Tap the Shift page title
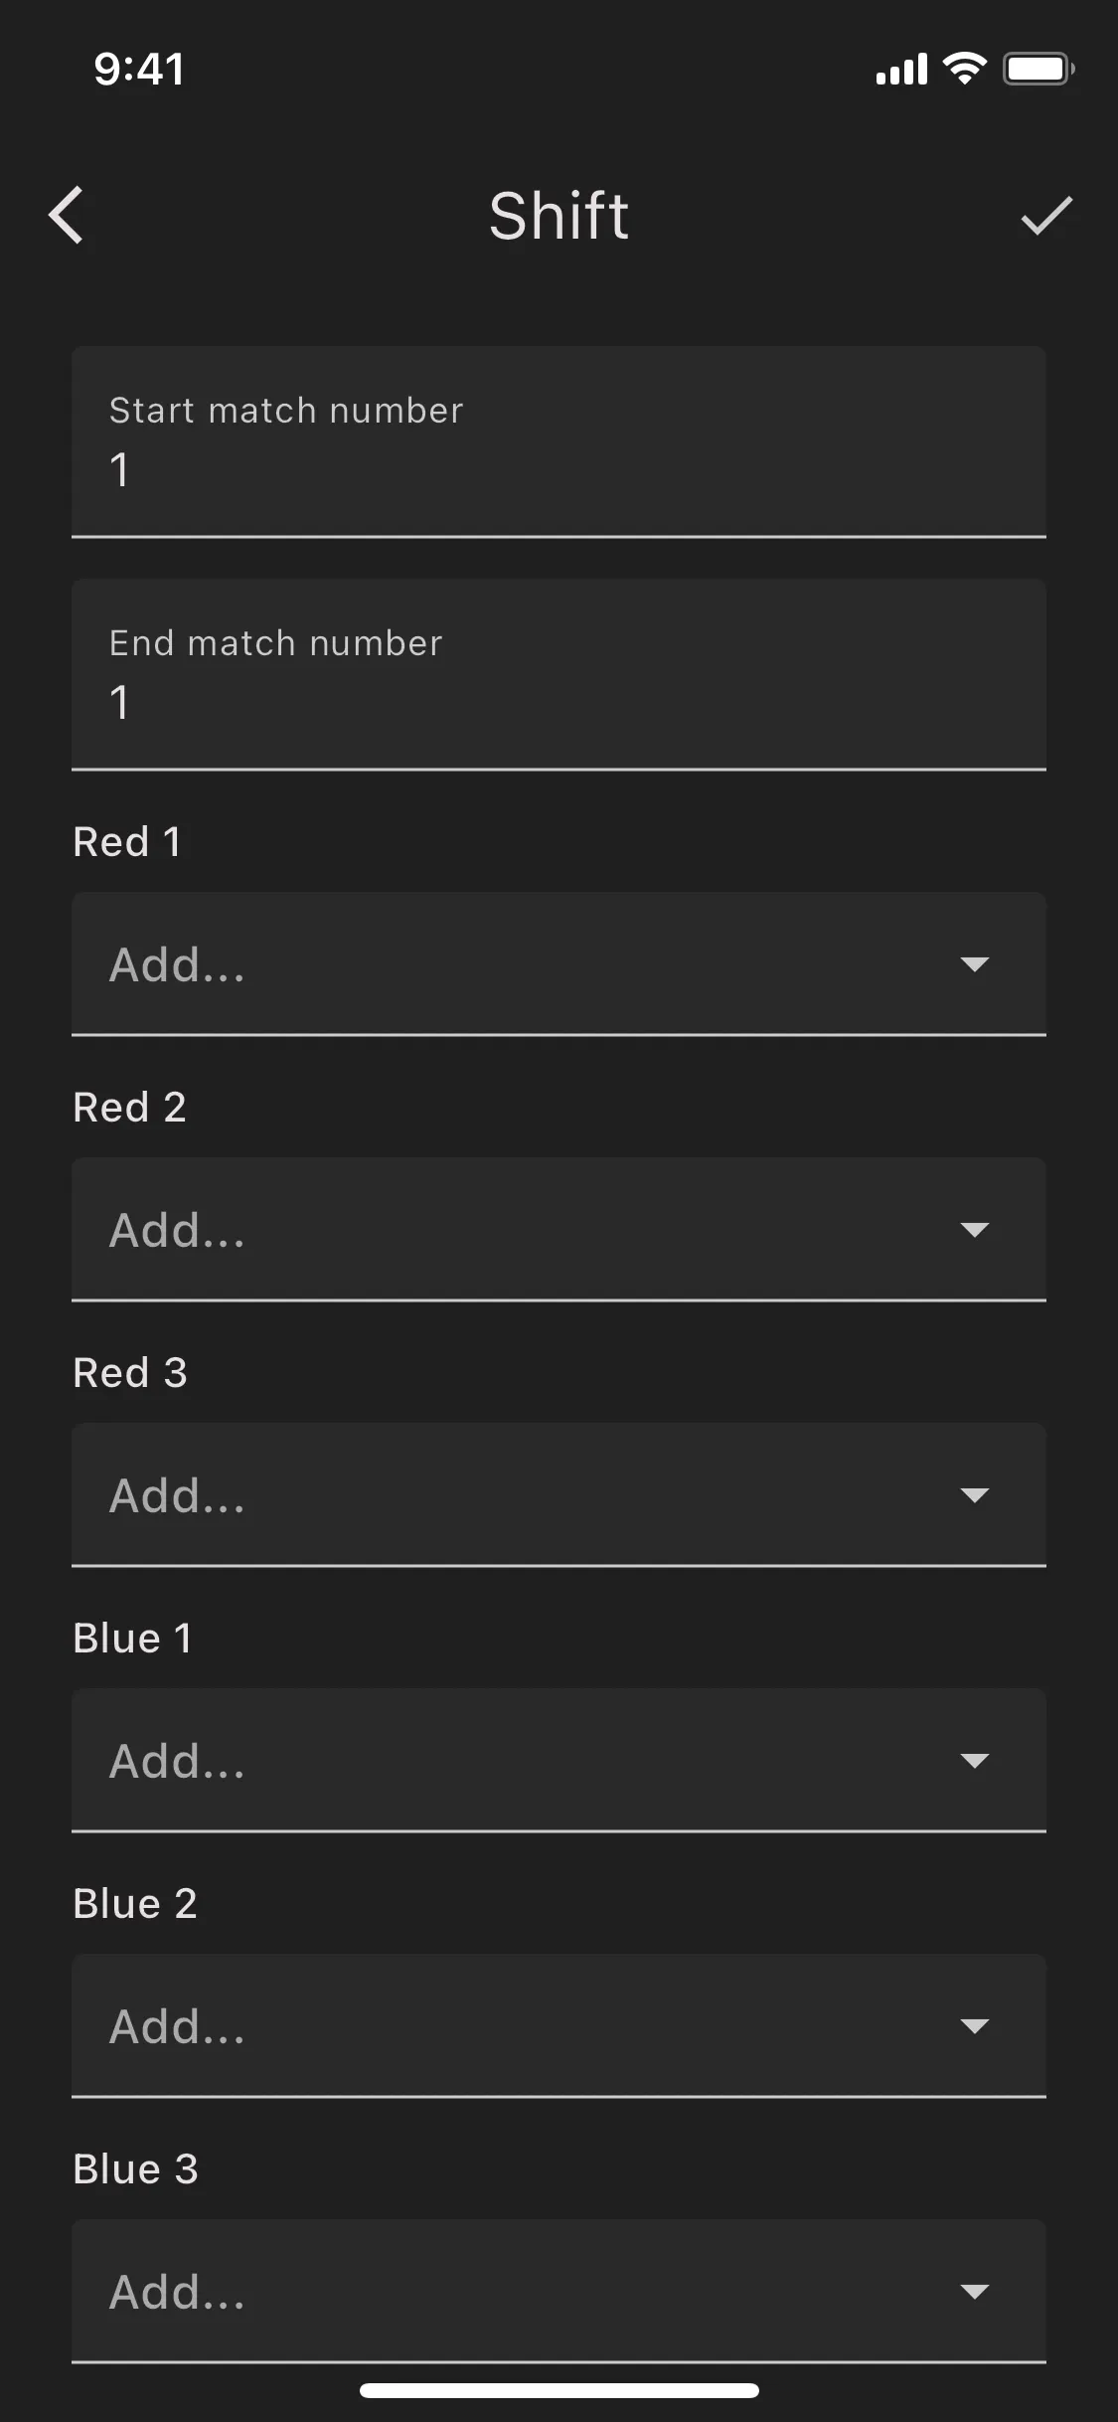This screenshot has height=2422, width=1118. [x=559, y=215]
